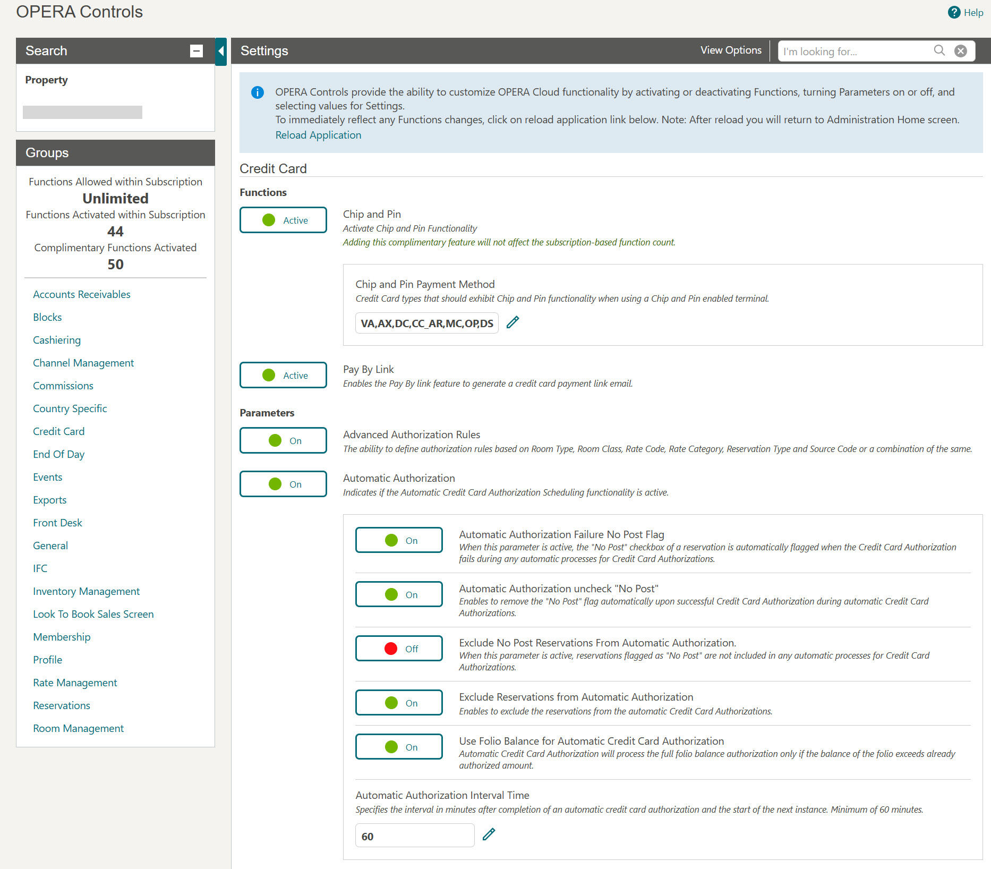Toggle off Use Folio Balance for Automatic Authorization
Image resolution: width=991 pixels, height=869 pixels.
[x=399, y=746]
